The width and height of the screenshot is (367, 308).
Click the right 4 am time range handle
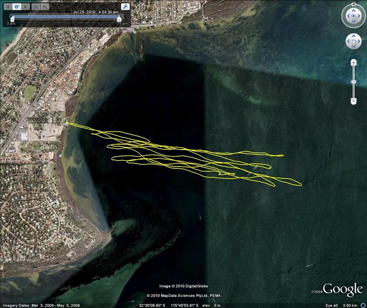point(120,19)
